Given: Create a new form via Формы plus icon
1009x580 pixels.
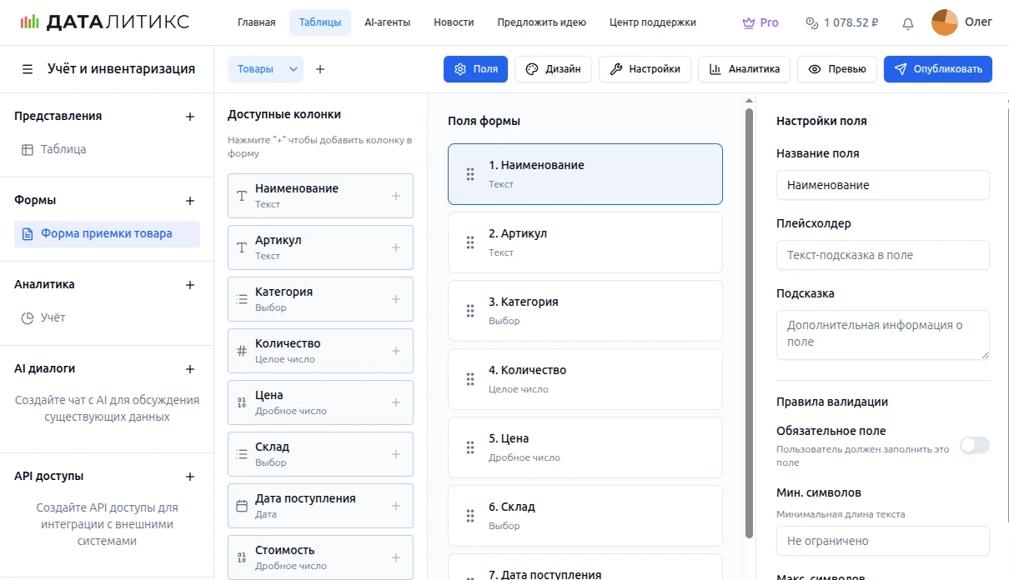Looking at the screenshot, I should [190, 201].
